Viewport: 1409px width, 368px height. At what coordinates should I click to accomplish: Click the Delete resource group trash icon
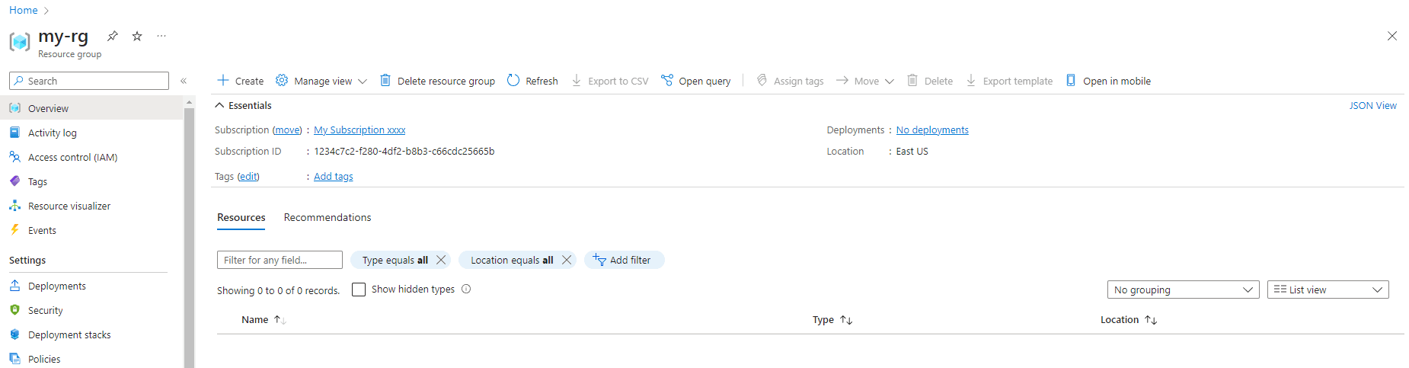(x=385, y=80)
